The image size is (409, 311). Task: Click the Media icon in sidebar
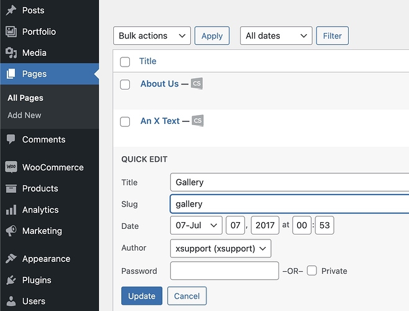coord(11,53)
